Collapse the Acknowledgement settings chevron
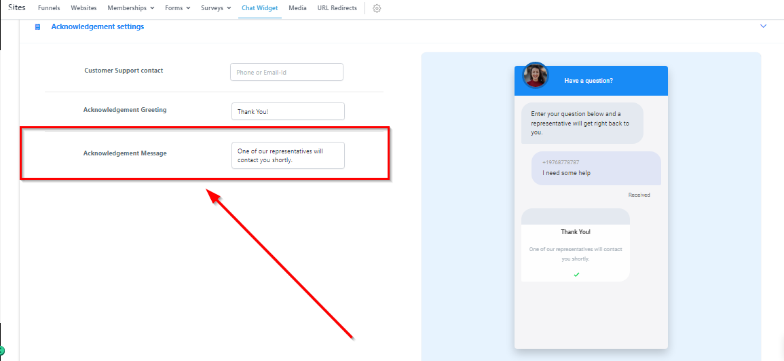784x361 pixels. tap(763, 26)
